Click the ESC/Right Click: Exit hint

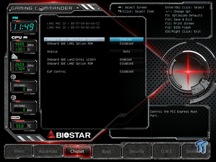click(183, 31)
